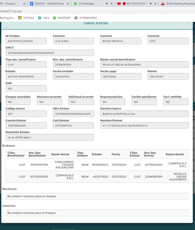Close the Dropbox tab
The height and width of the screenshot is (230, 195).
24,4
